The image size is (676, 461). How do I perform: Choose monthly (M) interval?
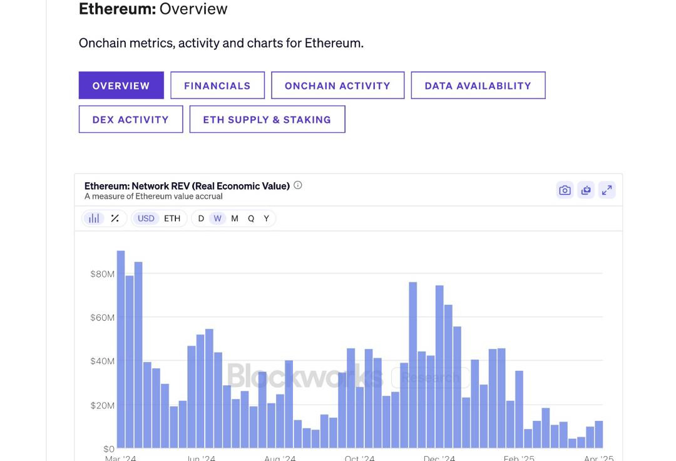[235, 219]
